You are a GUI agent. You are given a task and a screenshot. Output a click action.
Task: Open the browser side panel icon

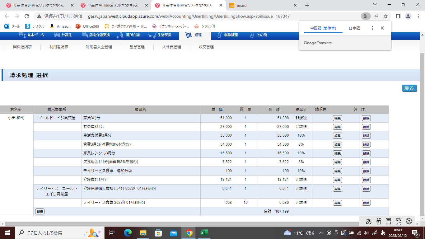(x=398, y=16)
